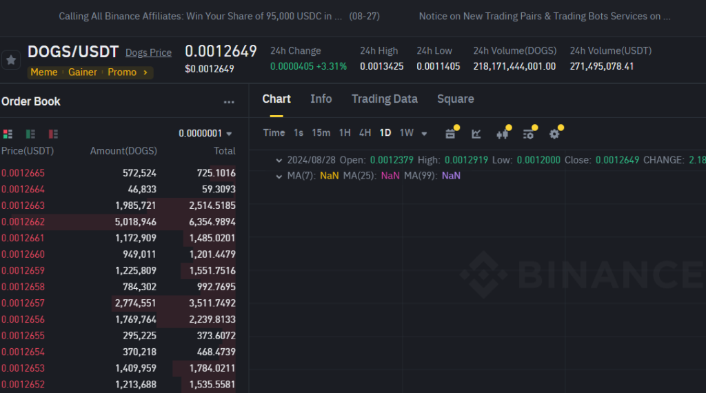Select the 1s chart interval
The height and width of the screenshot is (393, 706).
[x=299, y=133]
